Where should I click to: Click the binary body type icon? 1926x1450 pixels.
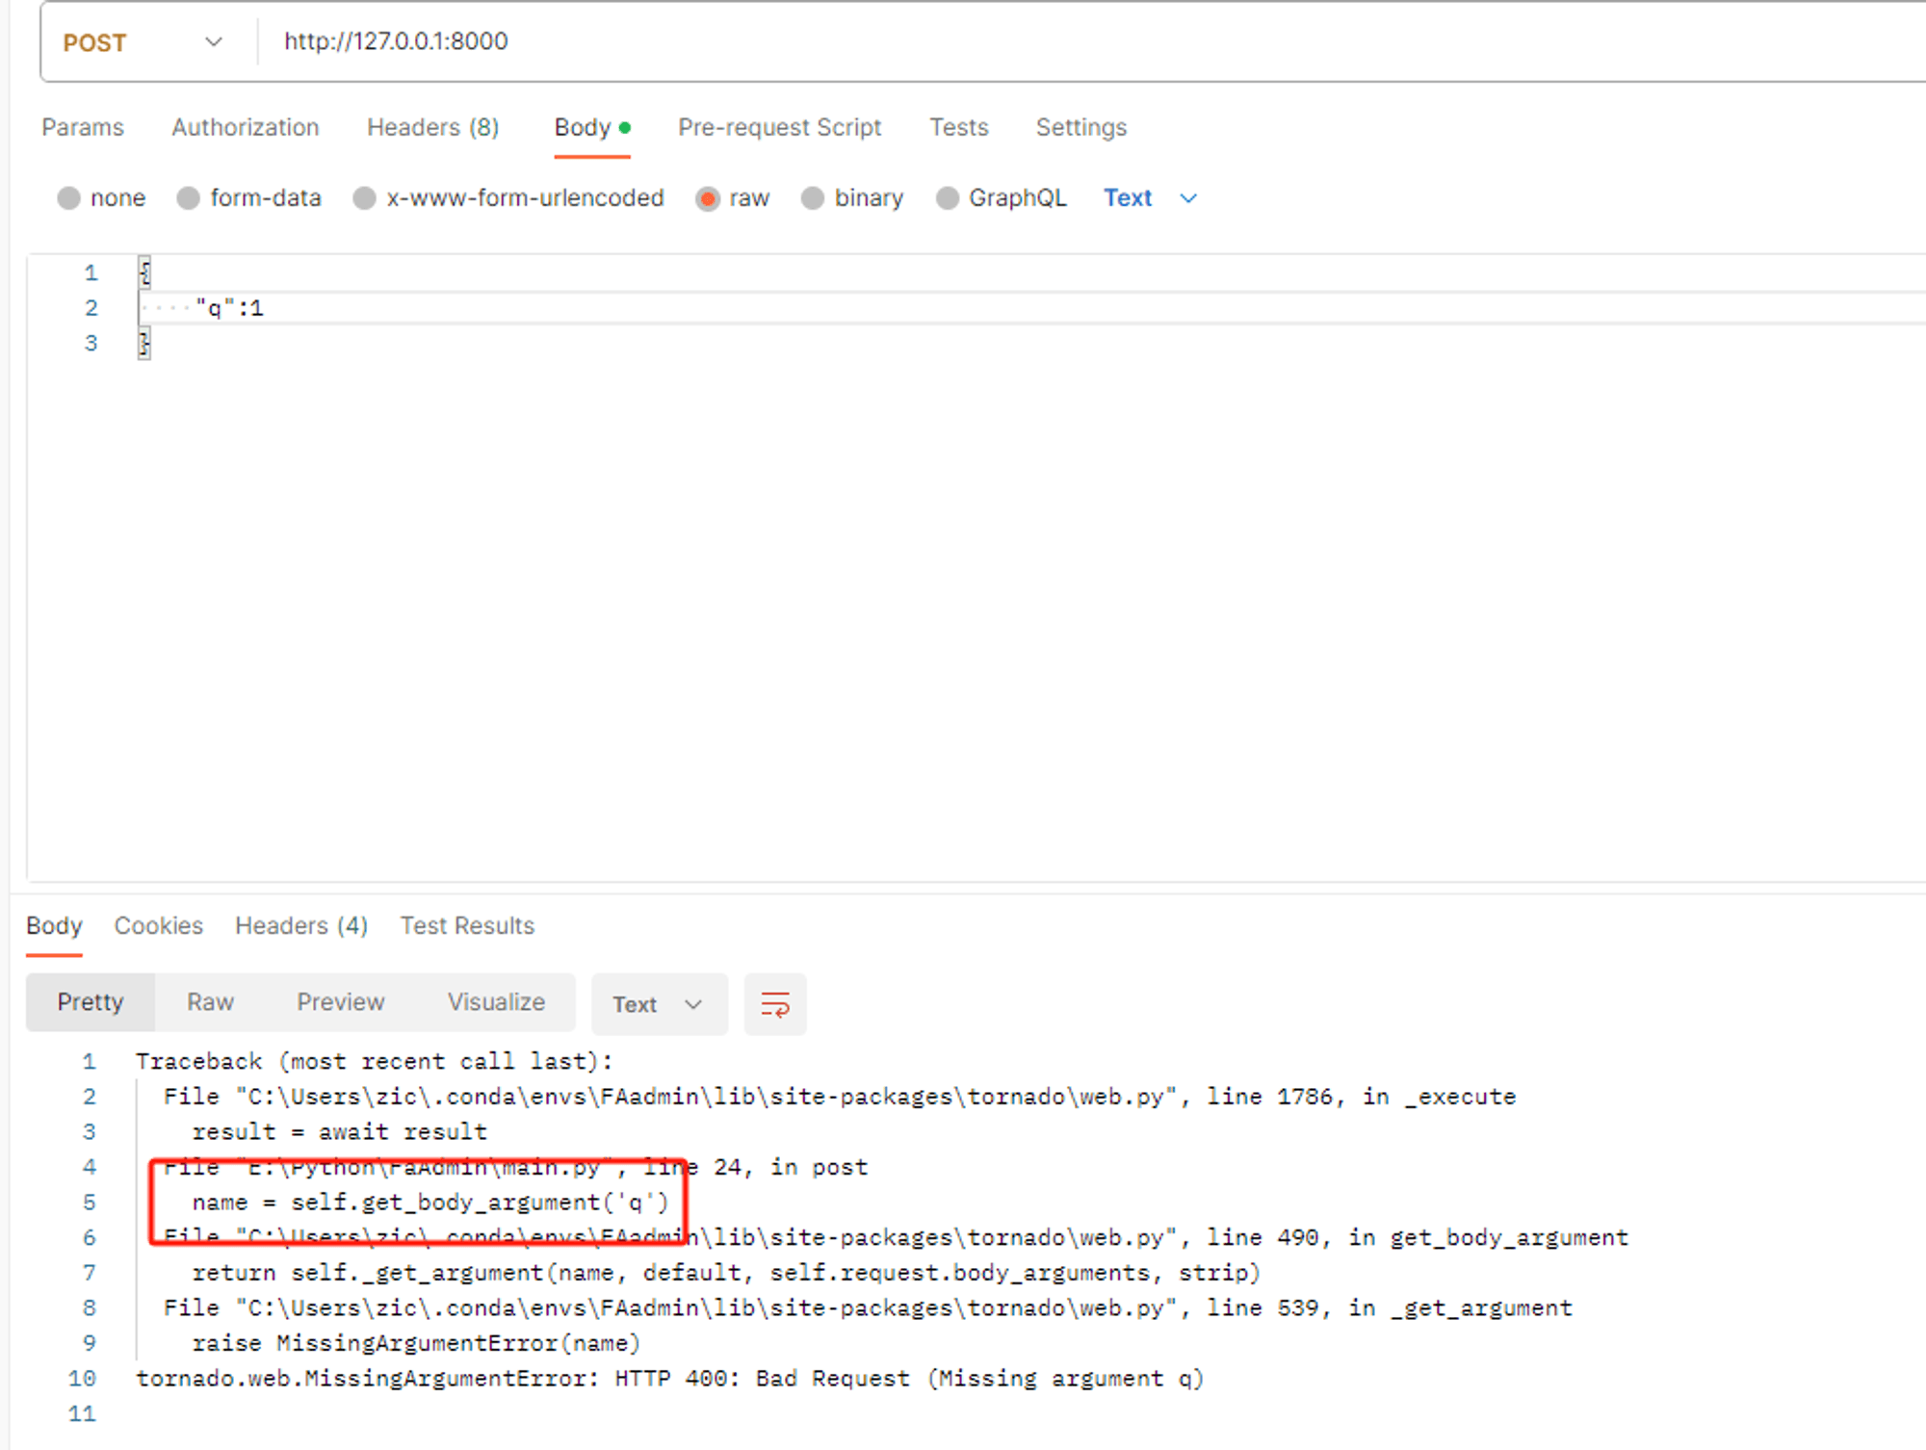[808, 198]
